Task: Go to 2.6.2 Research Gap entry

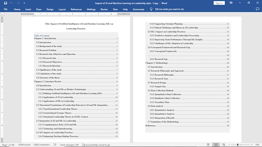Action: click(x=189, y=59)
